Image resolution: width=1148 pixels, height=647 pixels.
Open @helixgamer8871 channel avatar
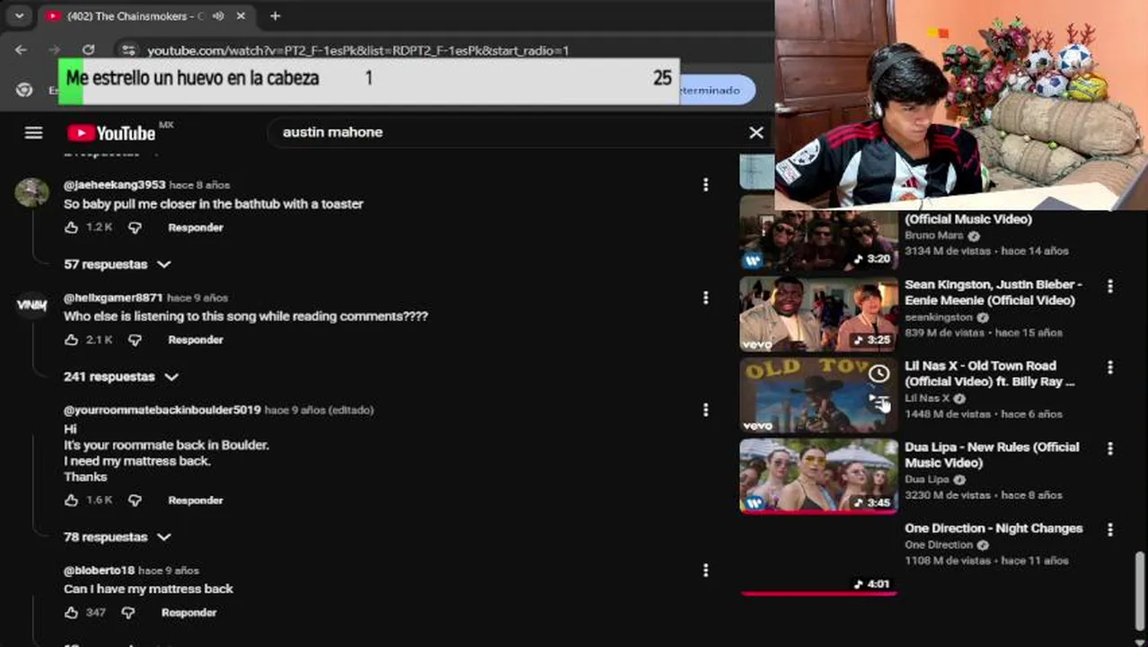[32, 305]
